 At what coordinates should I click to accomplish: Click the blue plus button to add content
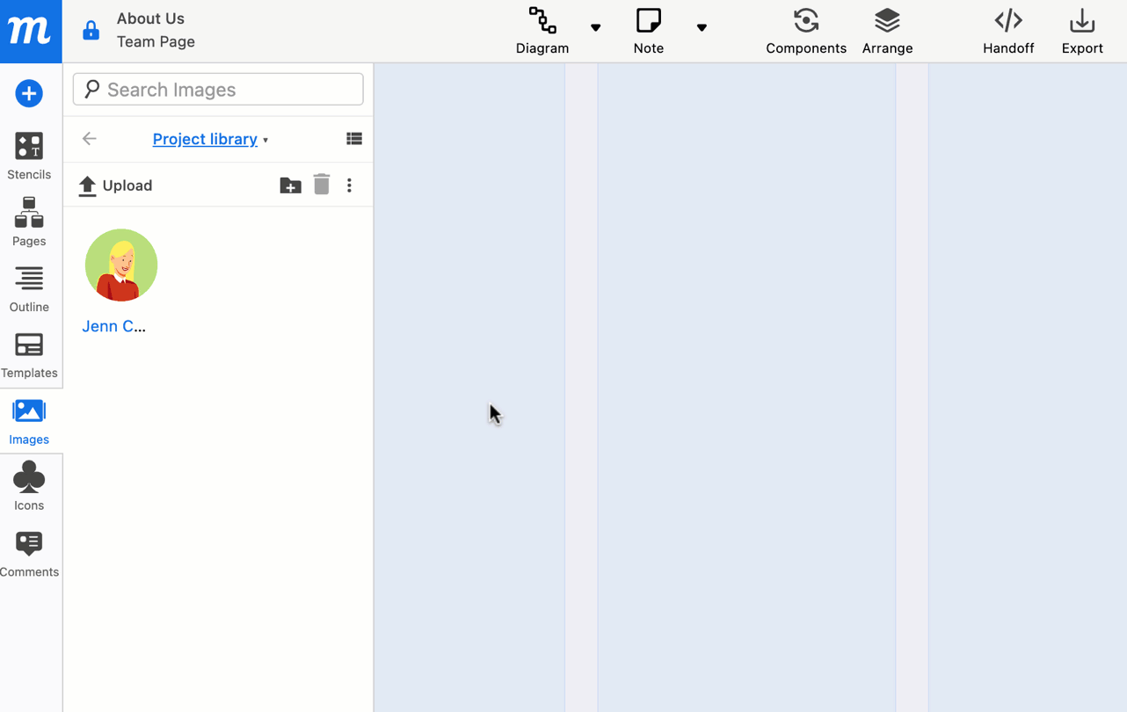pos(29,93)
